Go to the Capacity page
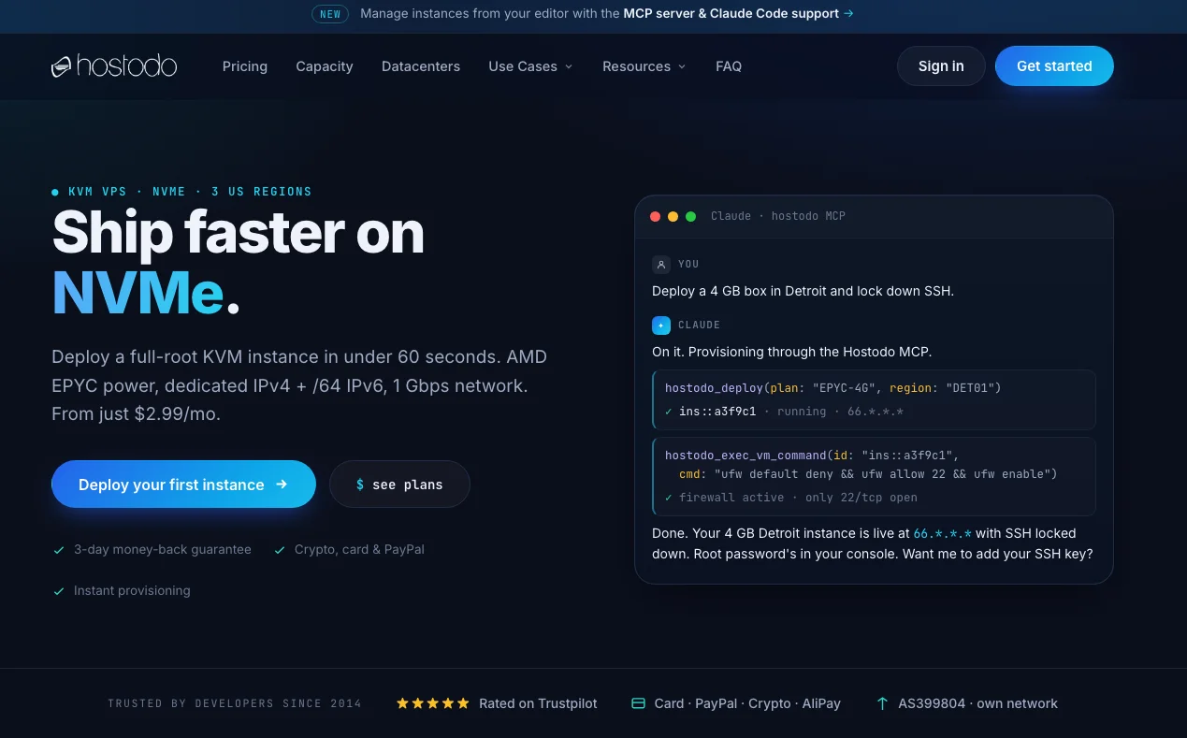Image resolution: width=1187 pixels, height=738 pixels. pos(325,66)
